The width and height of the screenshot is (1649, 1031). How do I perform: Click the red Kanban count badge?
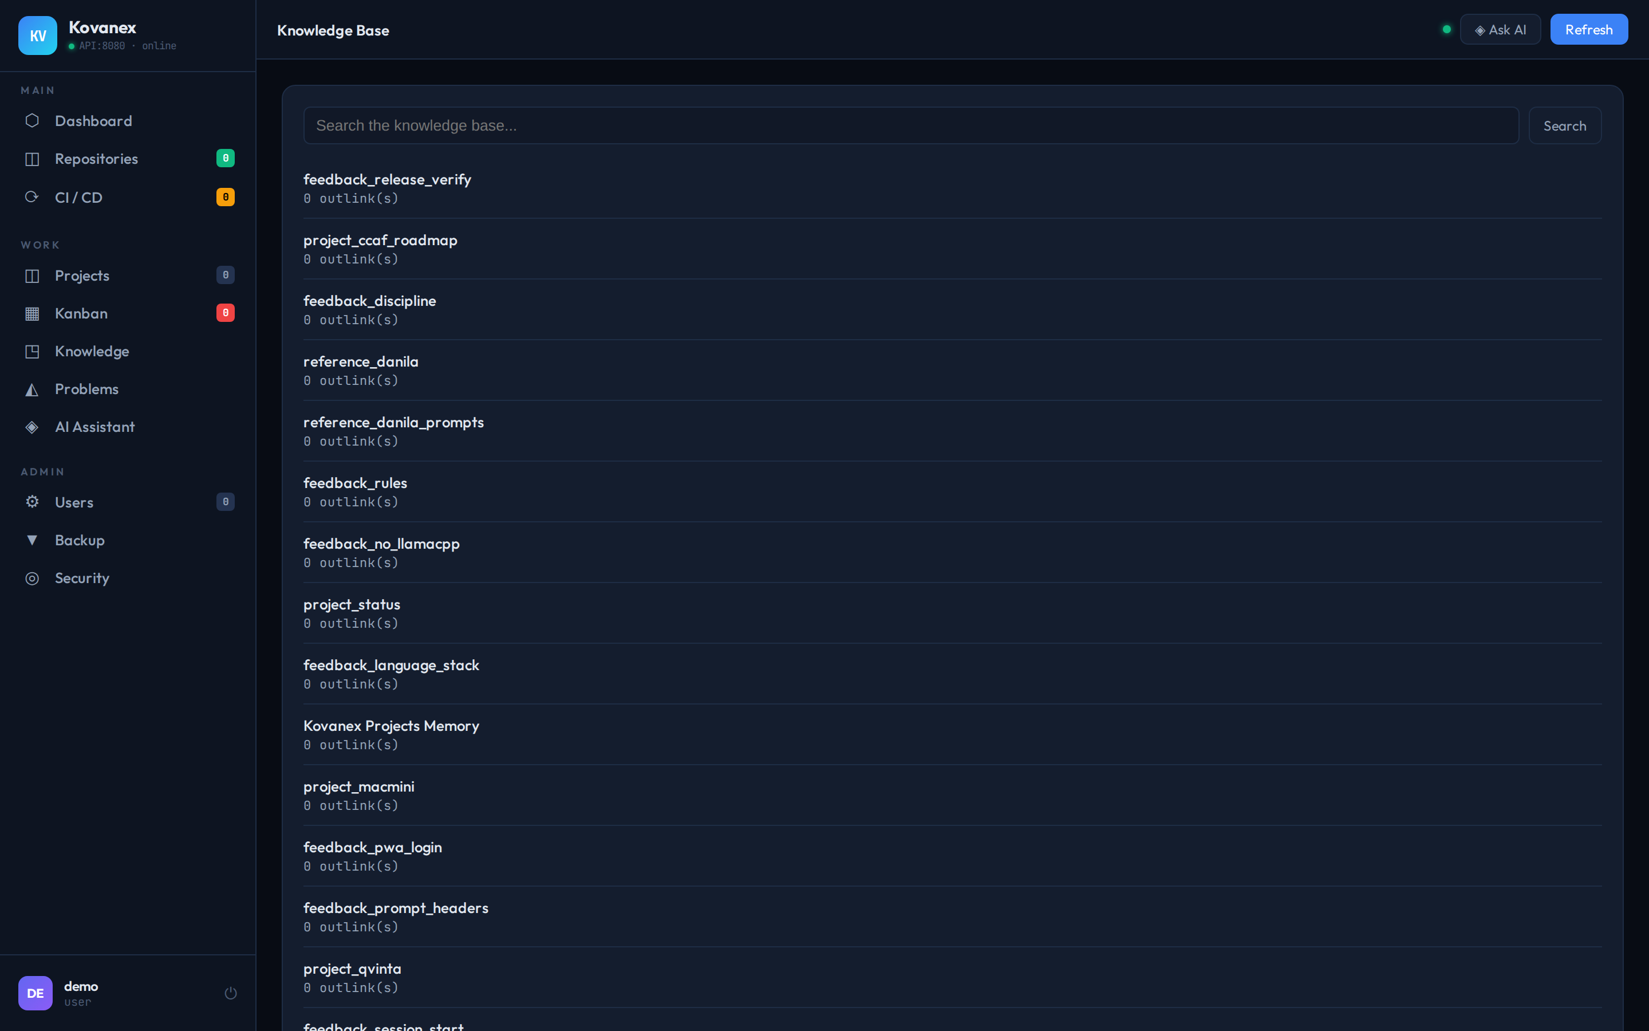pos(226,313)
